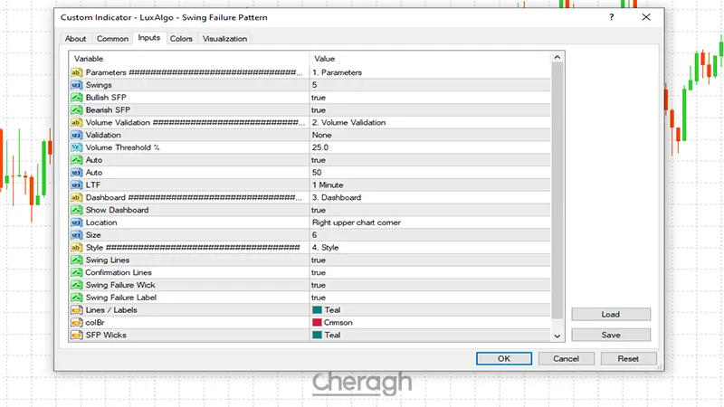This screenshot has width=724, height=407.
Task: Switch to the Visualization tab
Action: (224, 39)
